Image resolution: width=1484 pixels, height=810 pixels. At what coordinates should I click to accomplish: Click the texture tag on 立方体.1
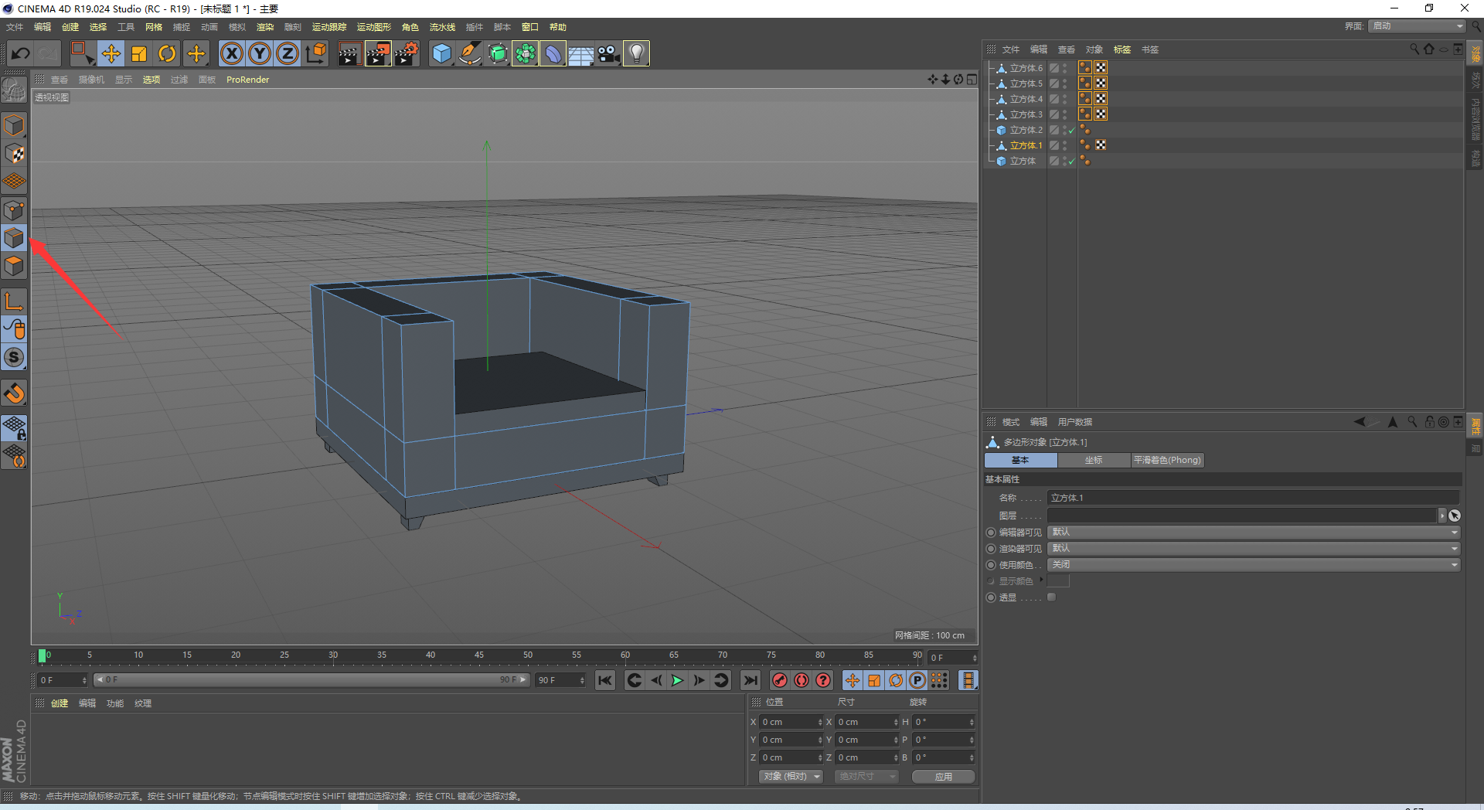1101,145
